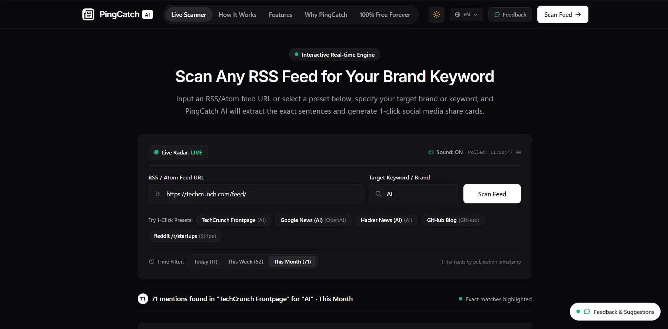Click the Interactive Real-time Engine badge
Image resolution: width=668 pixels, height=329 pixels.
335,55
